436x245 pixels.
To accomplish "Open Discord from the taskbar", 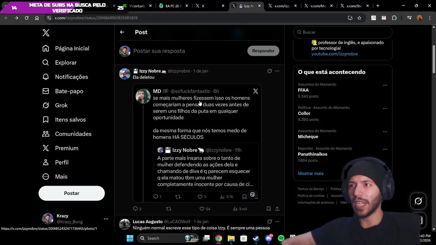I will [x=268, y=238].
